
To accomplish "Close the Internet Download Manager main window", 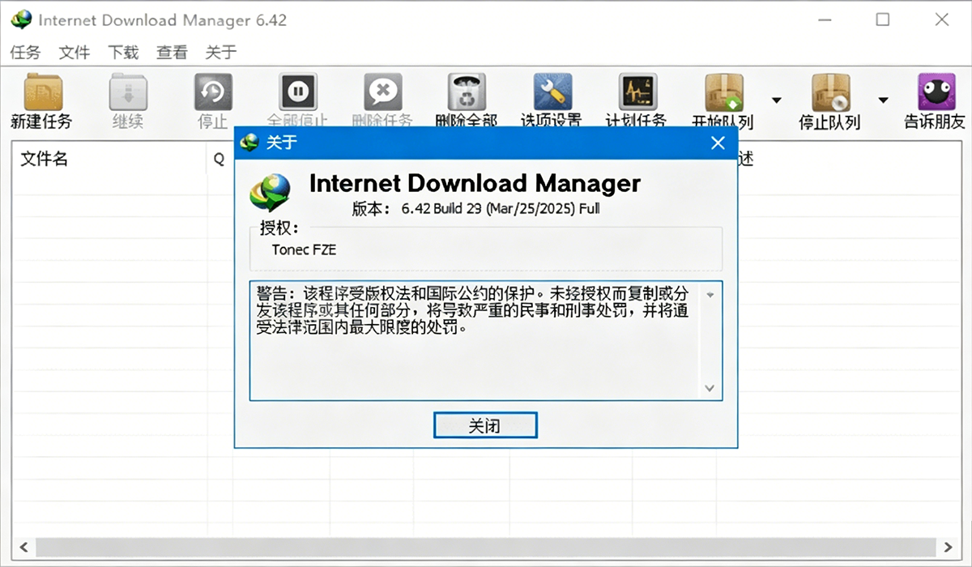I will coord(941,19).
